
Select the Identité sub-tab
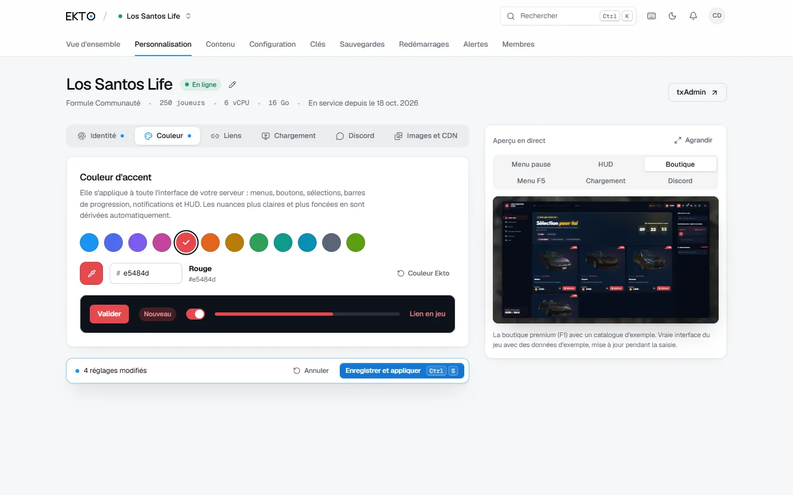coord(101,136)
